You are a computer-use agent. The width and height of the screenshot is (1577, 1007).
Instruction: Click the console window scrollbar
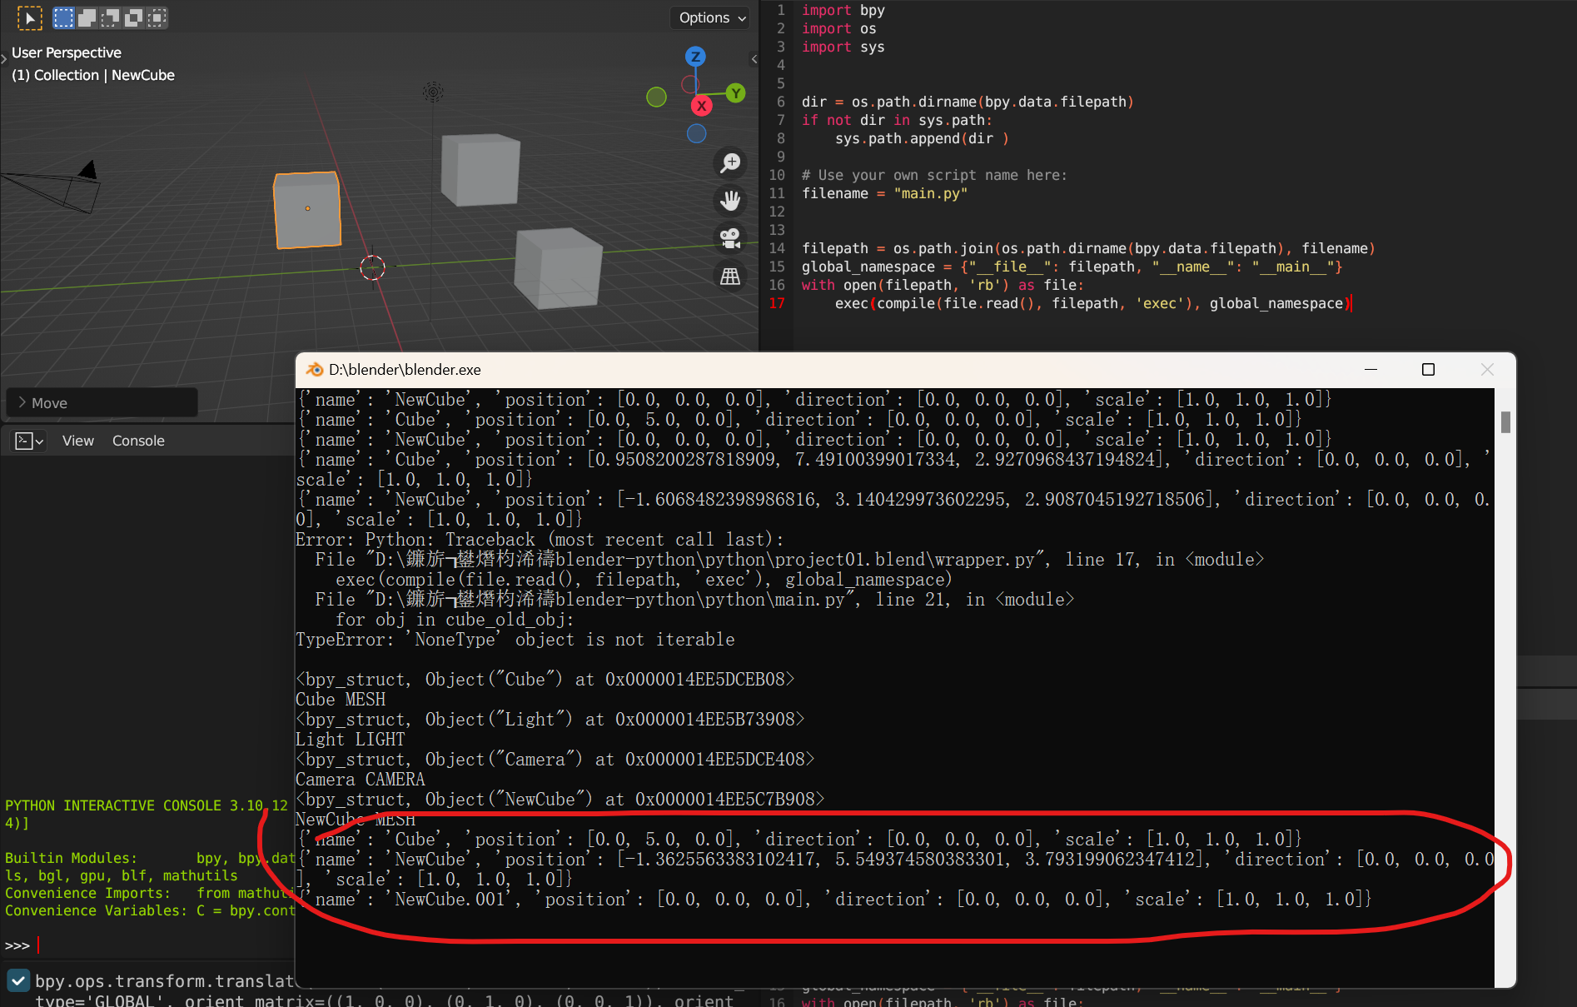tap(1505, 423)
